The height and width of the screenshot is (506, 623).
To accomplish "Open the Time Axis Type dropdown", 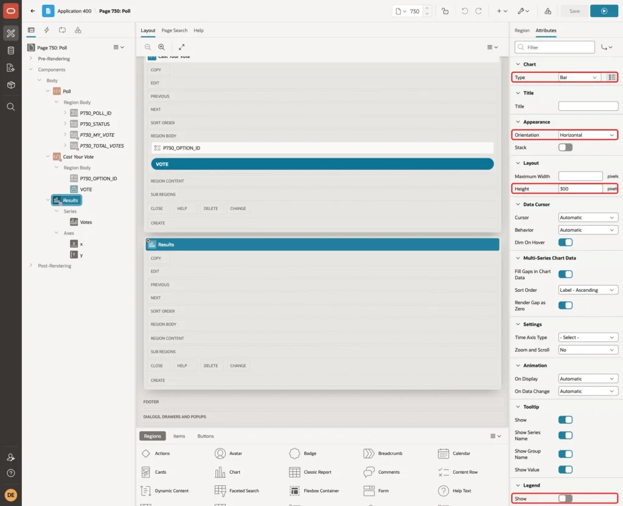I will coord(588,337).
